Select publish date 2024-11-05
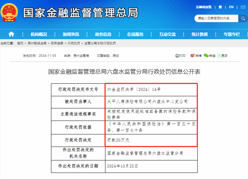The height and width of the screenshot is (179, 248). point(47,56)
